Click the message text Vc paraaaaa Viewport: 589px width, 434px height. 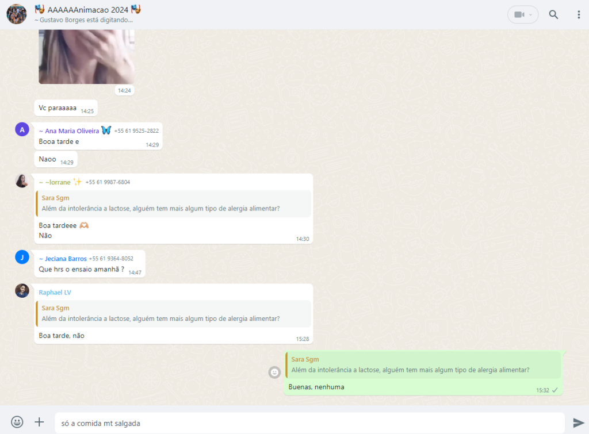click(58, 108)
